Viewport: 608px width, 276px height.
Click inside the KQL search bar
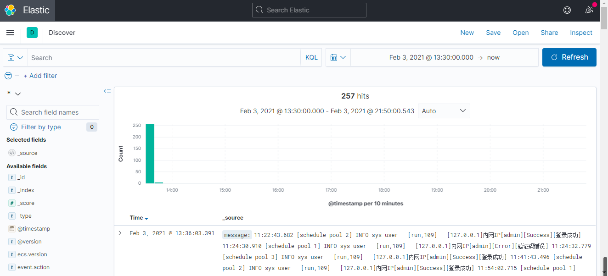coord(161,57)
